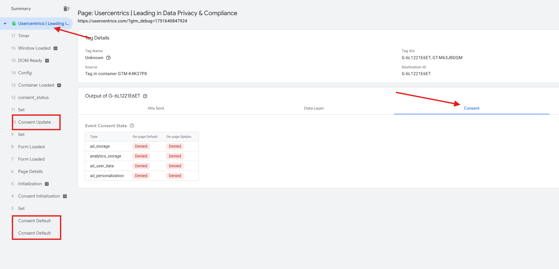The height and width of the screenshot is (269, 559).
Task: Click ad_personalization On-page Default Denied badge
Action: click(x=141, y=176)
